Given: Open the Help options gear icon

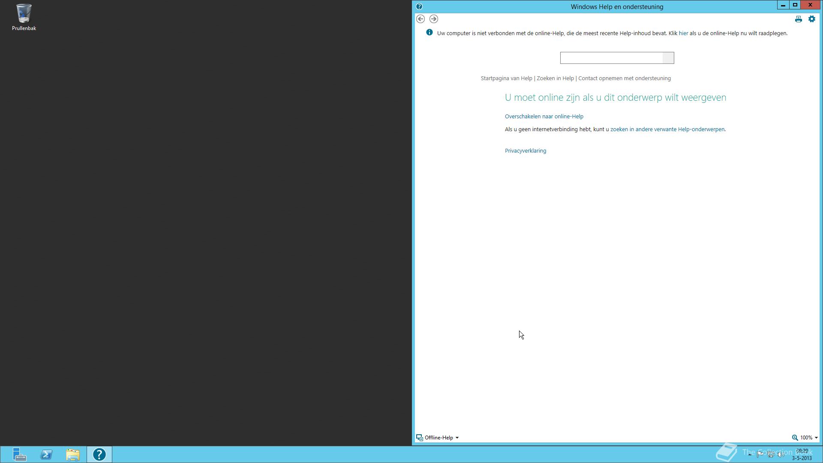Looking at the screenshot, I should coord(811,19).
